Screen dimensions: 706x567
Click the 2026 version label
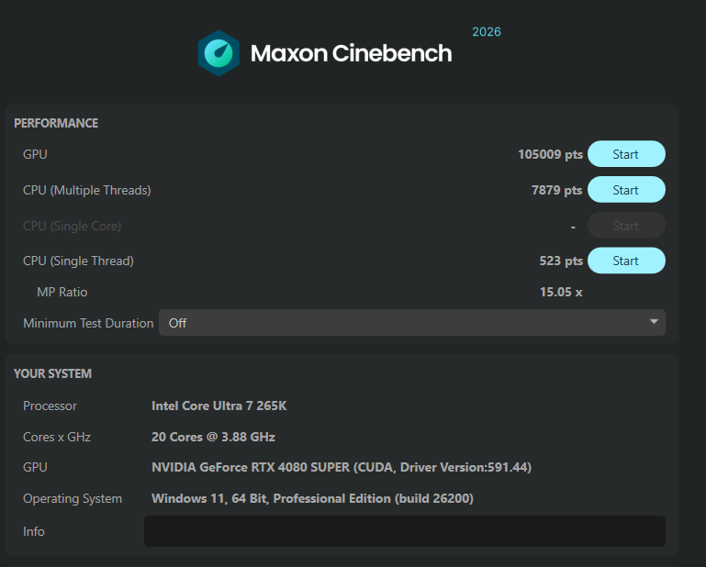click(x=487, y=32)
